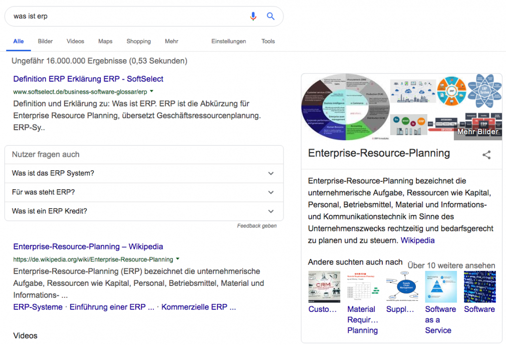This screenshot has width=506, height=345.
Task: Open the Tools option
Action: tap(268, 41)
